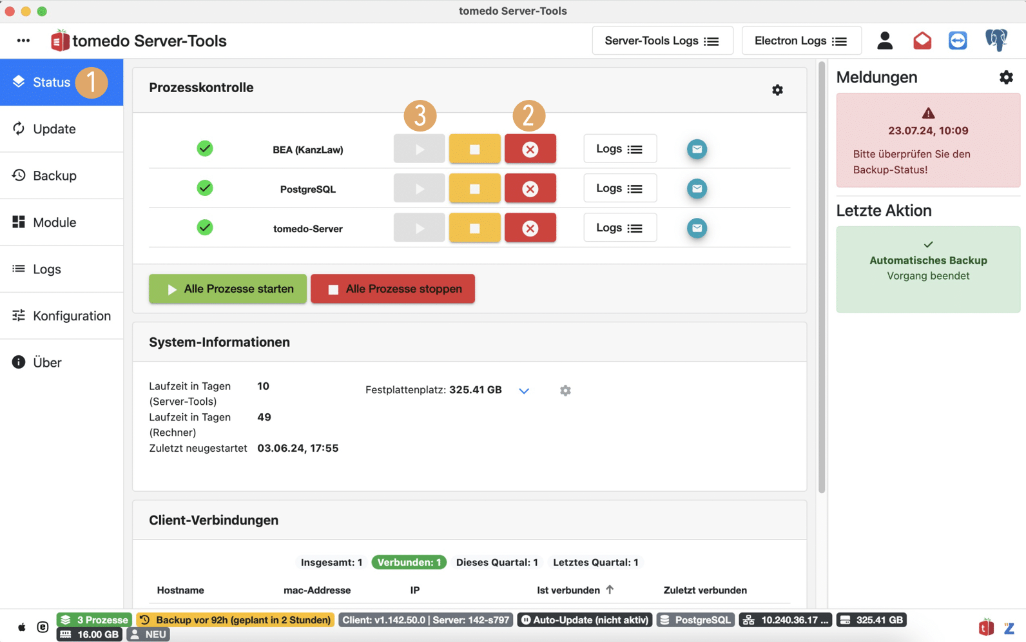Screen dimensions: 1026x642
Task: Click the Client/Server version badge
Action: pos(426,620)
